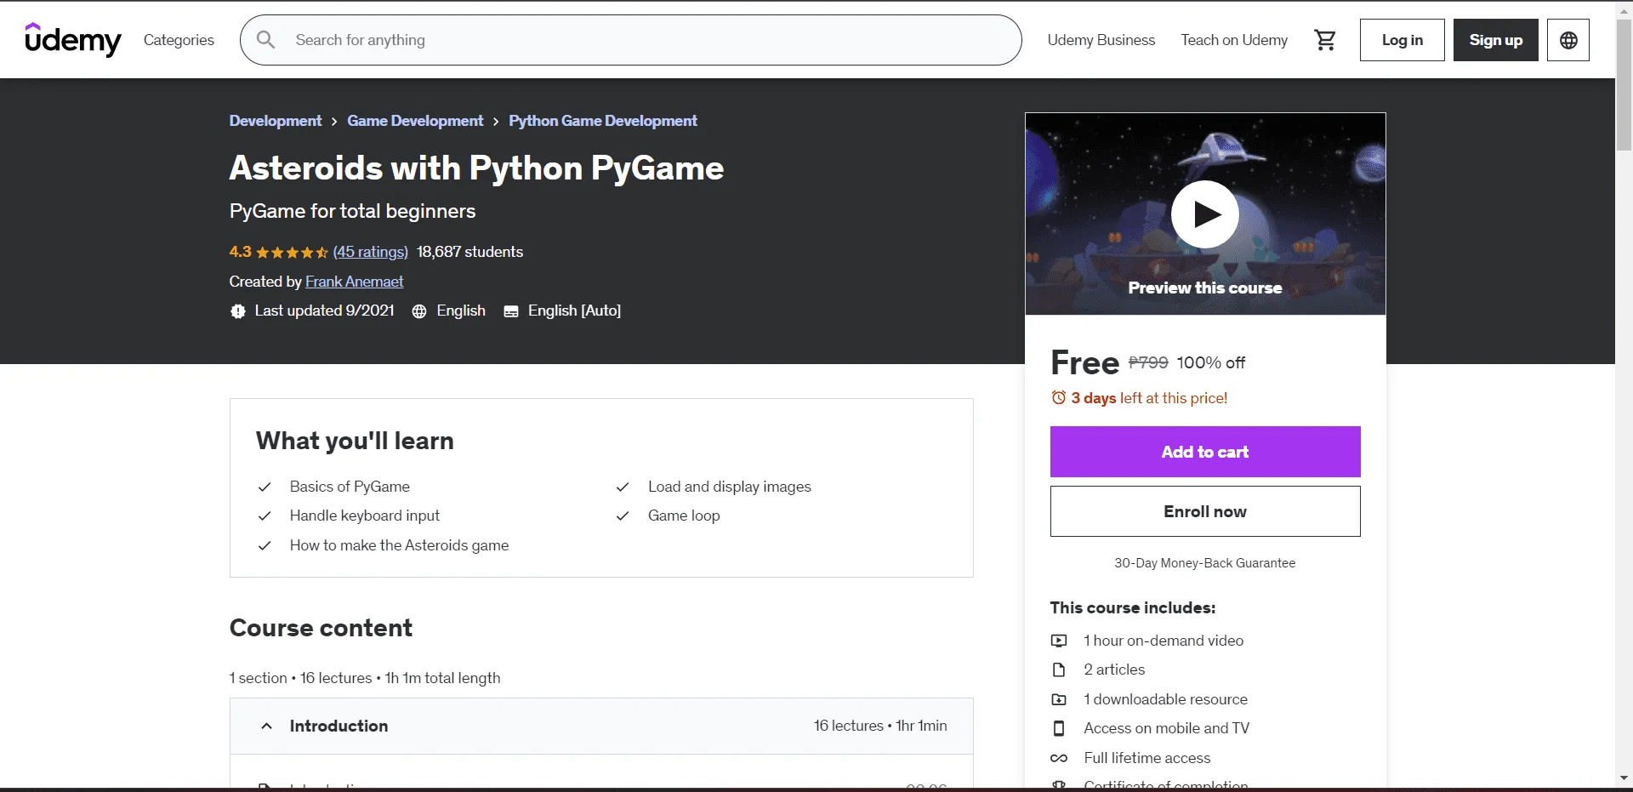
Task: Click the checkmark beside Handle keyboard input
Action: [x=265, y=516]
